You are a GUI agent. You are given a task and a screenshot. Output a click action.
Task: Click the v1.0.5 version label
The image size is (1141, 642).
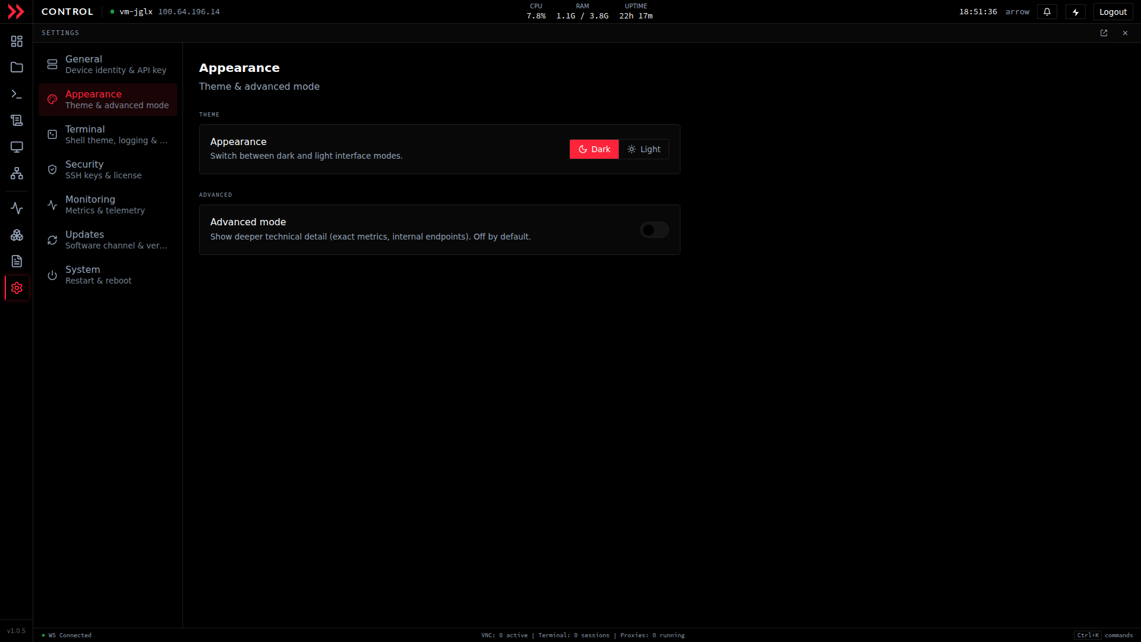16,631
